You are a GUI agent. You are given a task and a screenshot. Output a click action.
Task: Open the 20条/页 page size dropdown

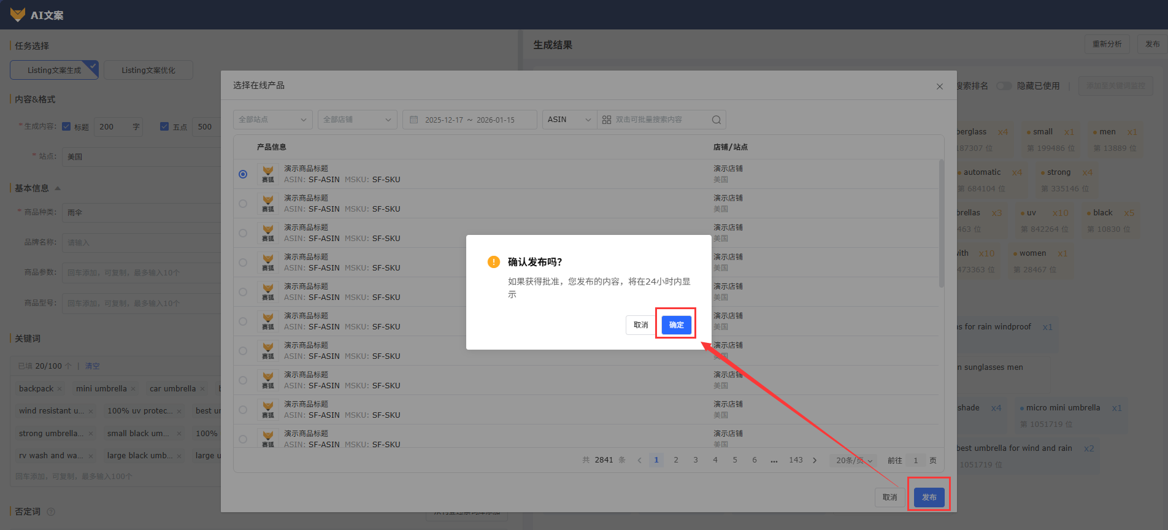(x=854, y=461)
